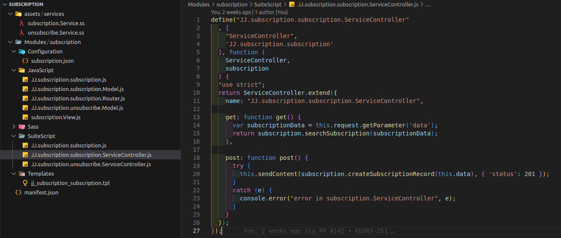This screenshot has height=238, width=561.
Task: Click the braces icon beside manifest.json
Action: 18,193
